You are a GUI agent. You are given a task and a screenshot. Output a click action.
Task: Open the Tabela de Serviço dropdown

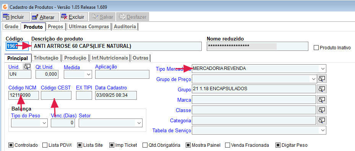pyautogui.click(x=259, y=130)
